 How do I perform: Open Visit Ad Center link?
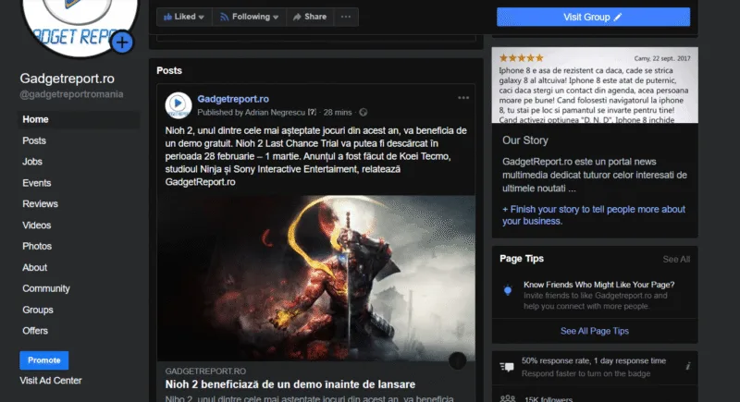pyautogui.click(x=51, y=381)
